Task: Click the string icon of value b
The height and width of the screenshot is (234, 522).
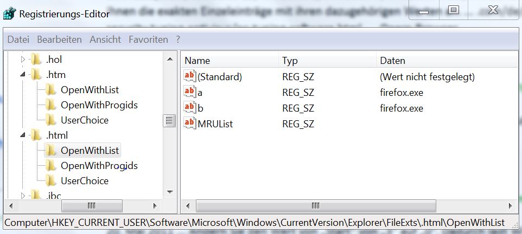Action: pos(190,108)
